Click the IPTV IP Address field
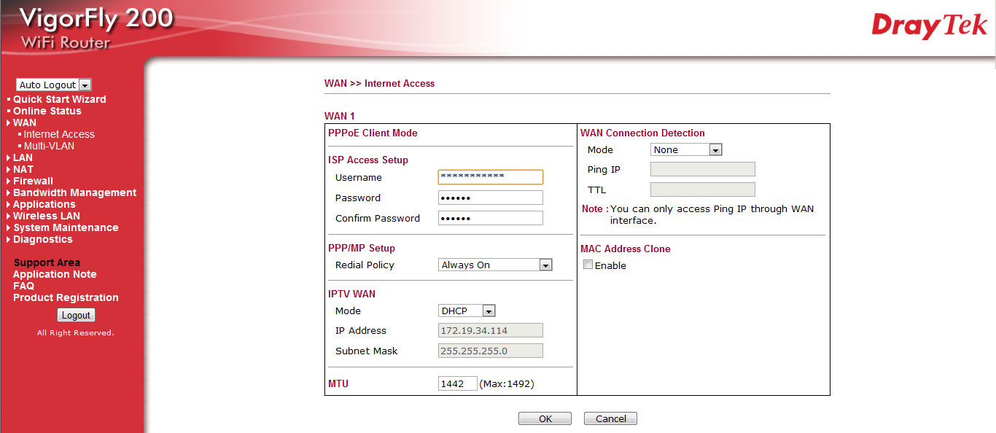 pyautogui.click(x=491, y=330)
